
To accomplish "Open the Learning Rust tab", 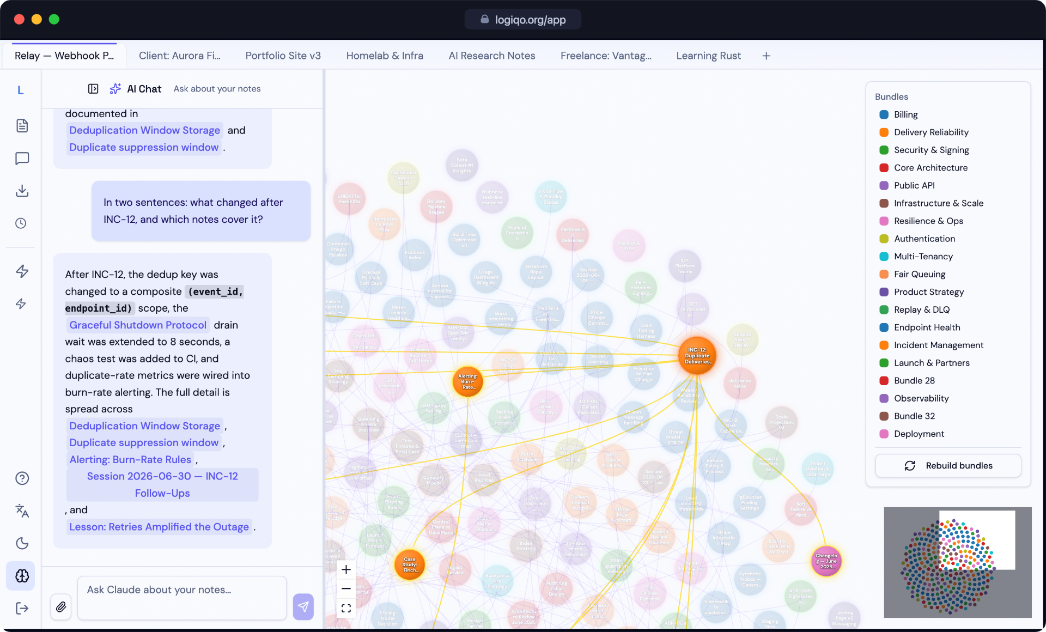I will point(708,56).
